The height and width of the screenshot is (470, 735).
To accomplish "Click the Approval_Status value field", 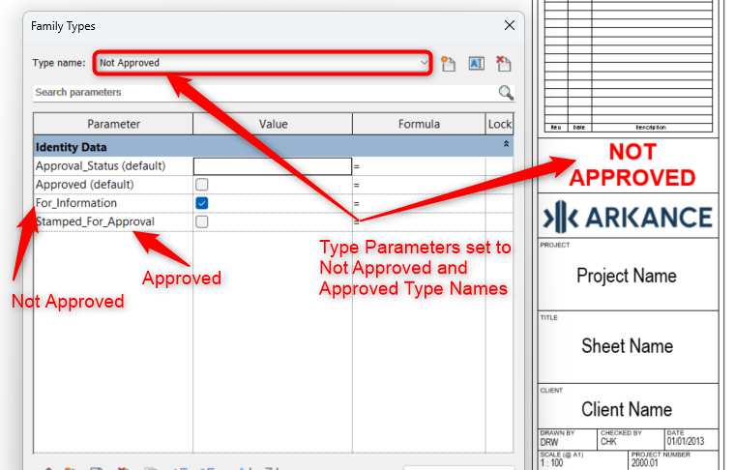I will tap(273, 166).
